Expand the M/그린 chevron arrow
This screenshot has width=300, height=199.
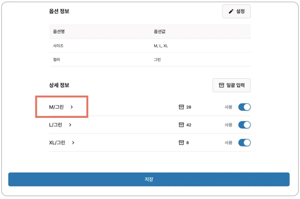[72, 107]
